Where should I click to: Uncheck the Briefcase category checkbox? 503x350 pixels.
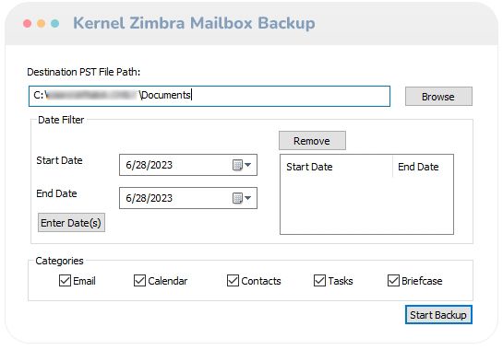[393, 281]
